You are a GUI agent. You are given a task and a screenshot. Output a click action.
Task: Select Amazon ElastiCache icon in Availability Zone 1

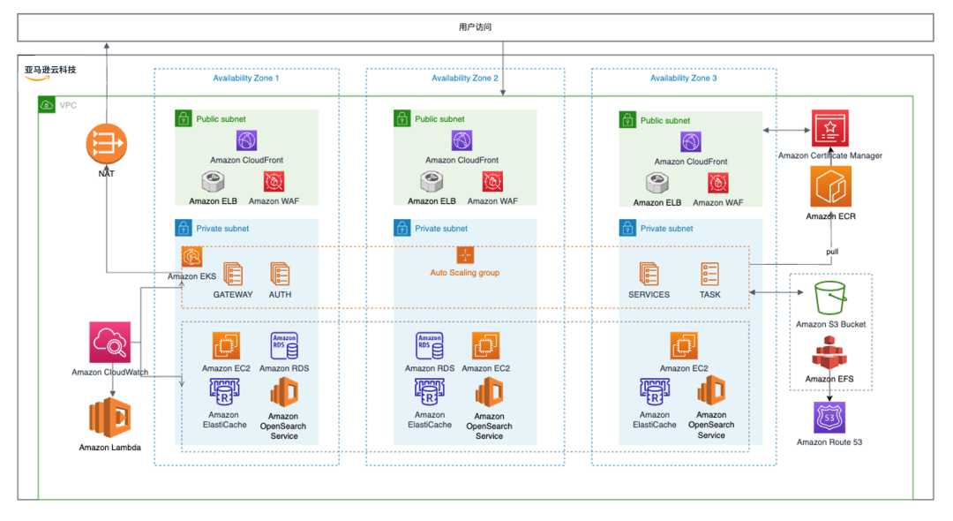224,392
